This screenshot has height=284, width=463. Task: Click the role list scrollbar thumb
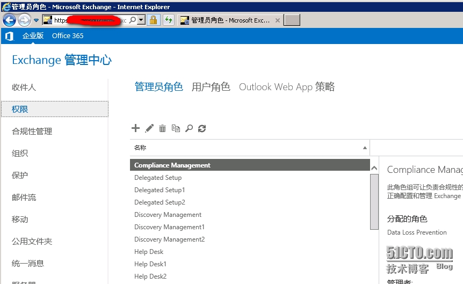point(374,202)
